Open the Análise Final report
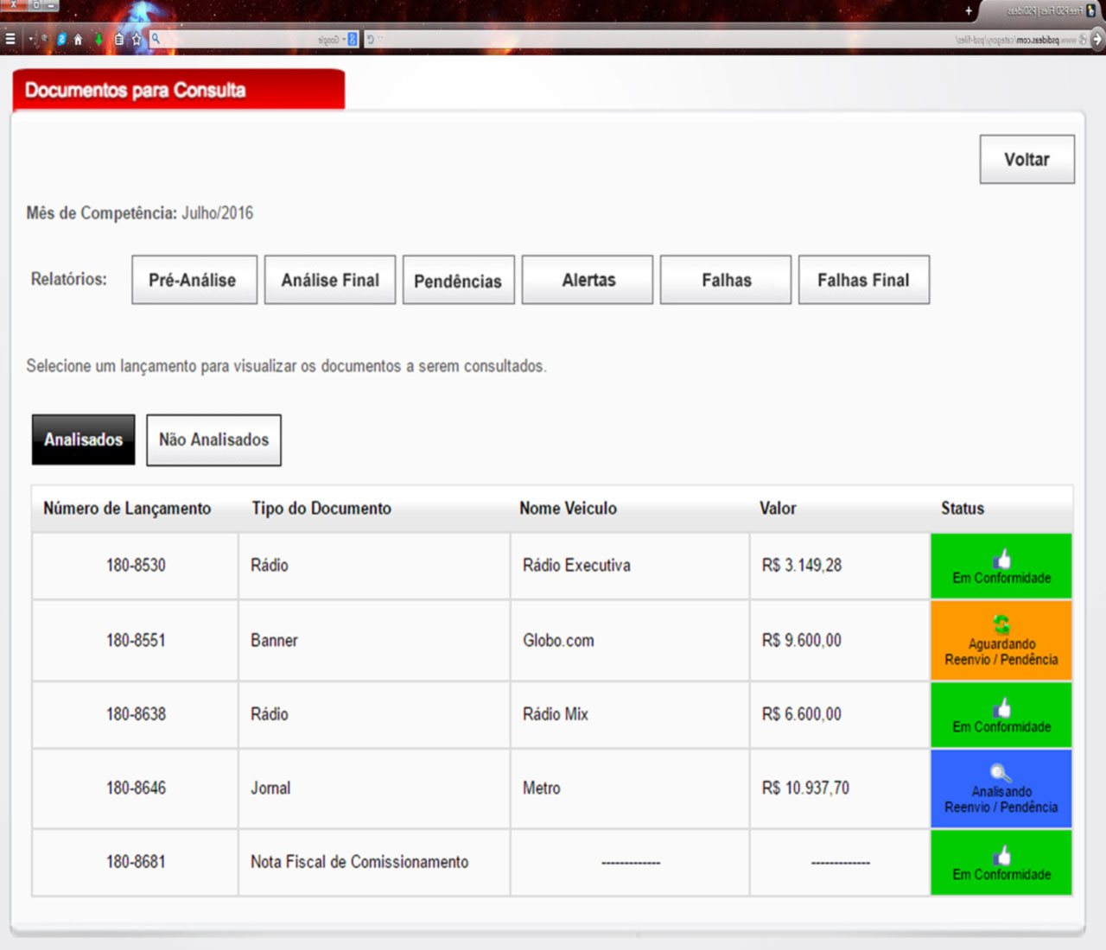This screenshot has width=1106, height=950. click(329, 280)
